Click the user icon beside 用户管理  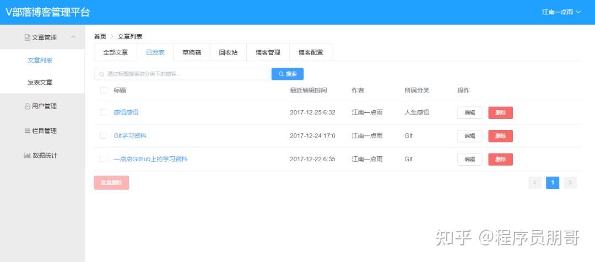[x=27, y=107]
